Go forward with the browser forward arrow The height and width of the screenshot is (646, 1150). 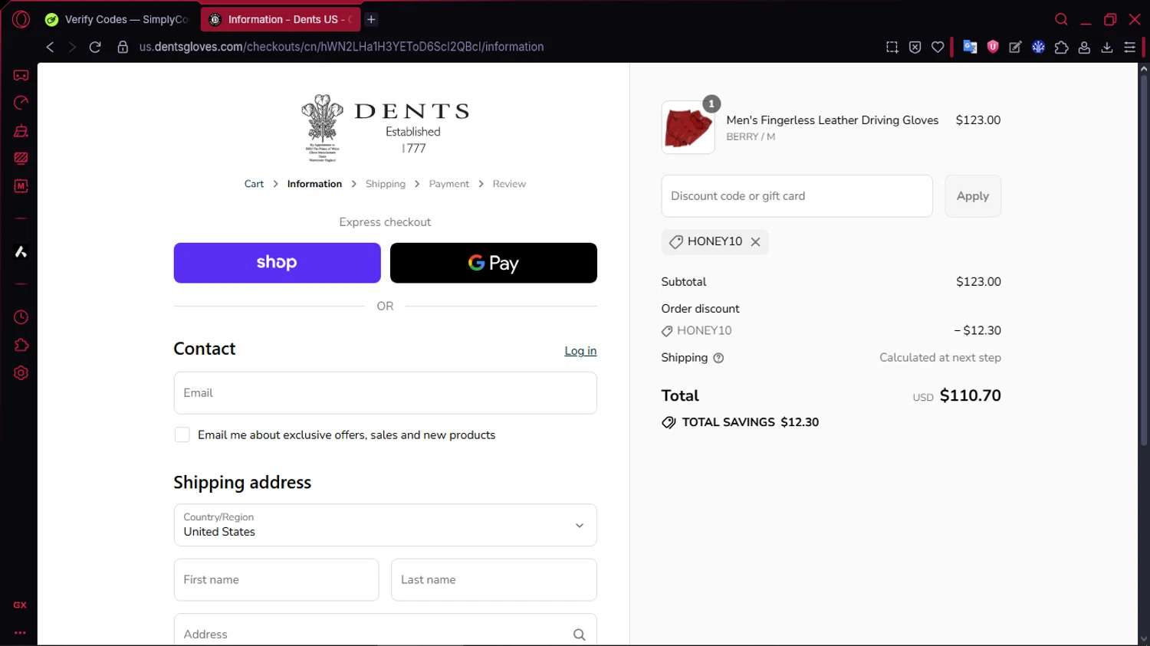point(72,47)
